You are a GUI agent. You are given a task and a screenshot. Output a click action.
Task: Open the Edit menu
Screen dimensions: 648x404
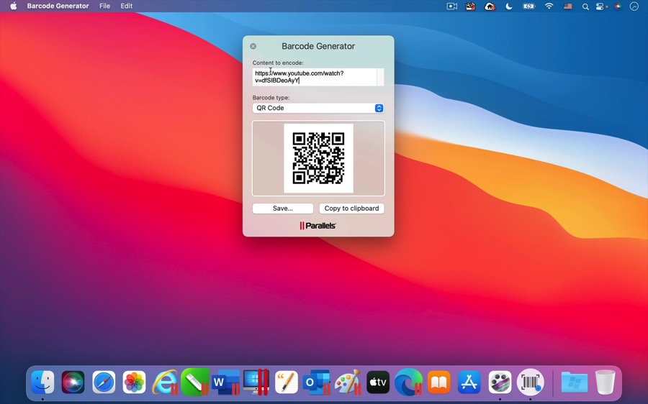(x=127, y=6)
